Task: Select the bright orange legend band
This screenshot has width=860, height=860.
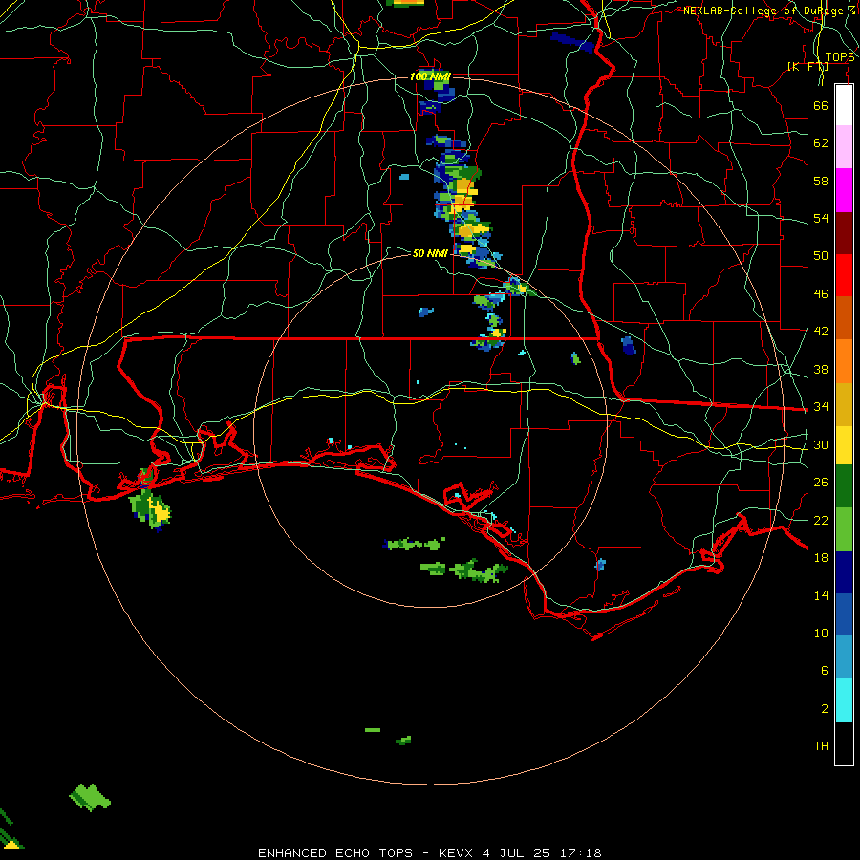Action: click(844, 361)
